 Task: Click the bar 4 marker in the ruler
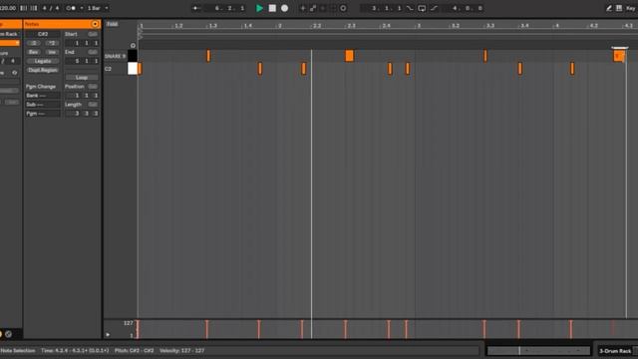click(557, 26)
